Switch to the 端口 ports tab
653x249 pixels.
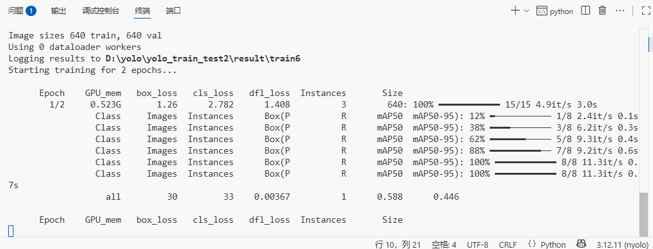pyautogui.click(x=173, y=12)
